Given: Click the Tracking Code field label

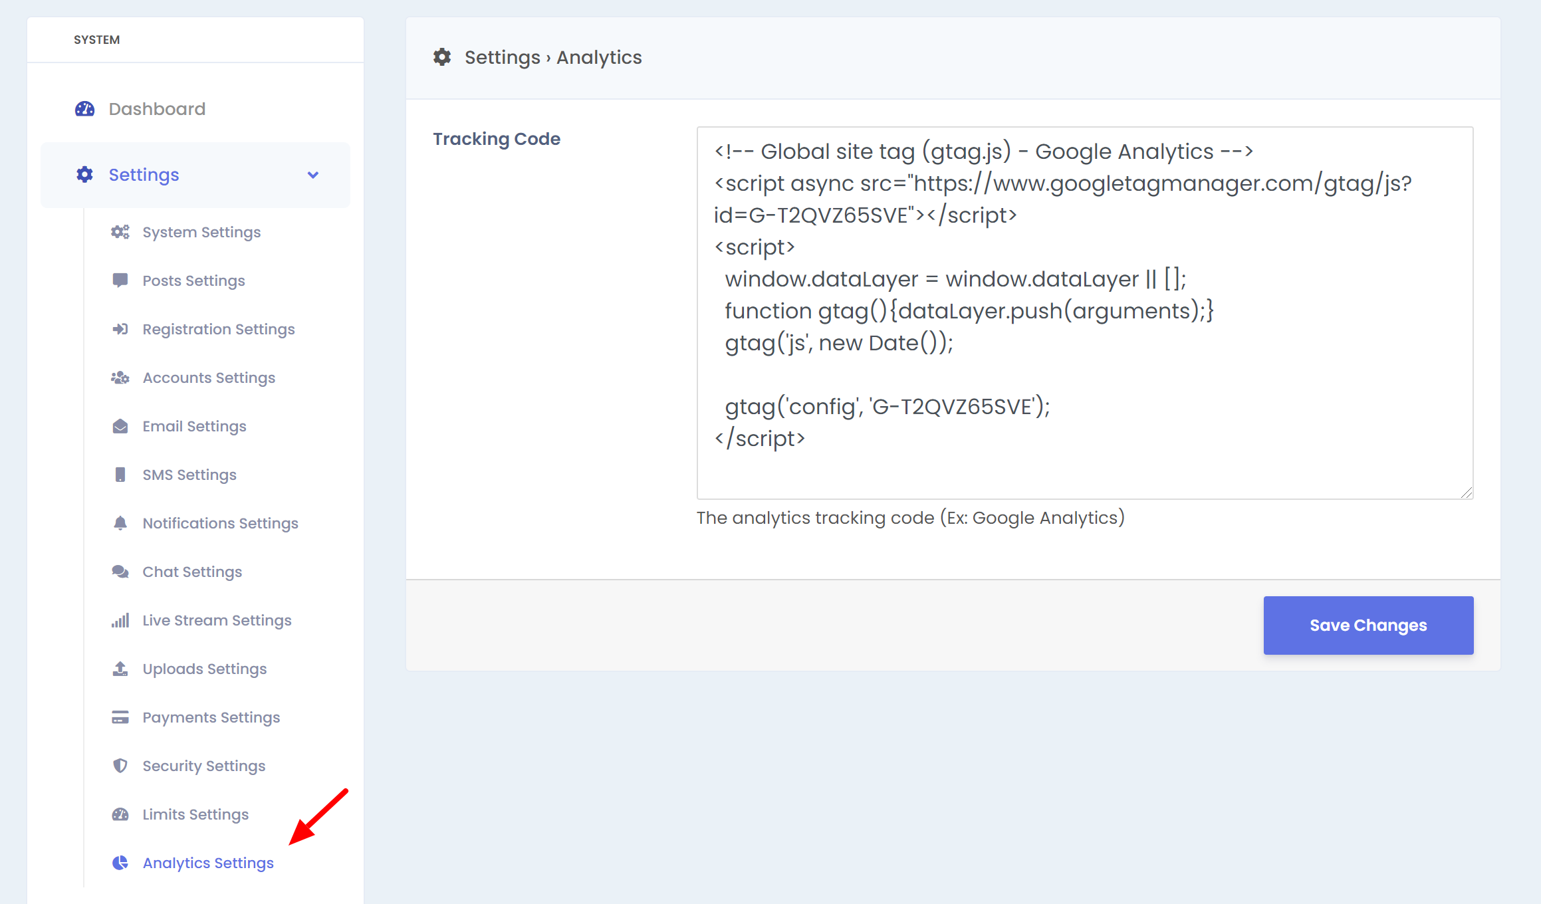Looking at the screenshot, I should point(497,138).
